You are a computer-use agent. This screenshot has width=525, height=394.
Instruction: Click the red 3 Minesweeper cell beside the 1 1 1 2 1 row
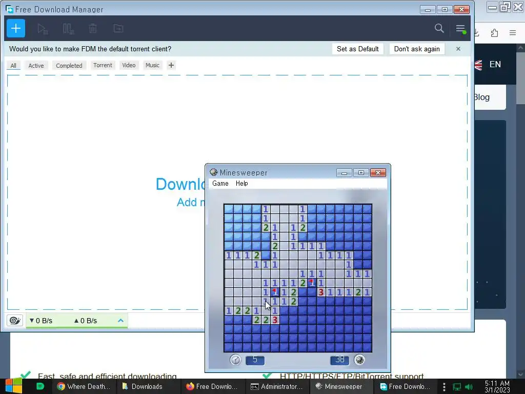pyautogui.click(x=321, y=292)
